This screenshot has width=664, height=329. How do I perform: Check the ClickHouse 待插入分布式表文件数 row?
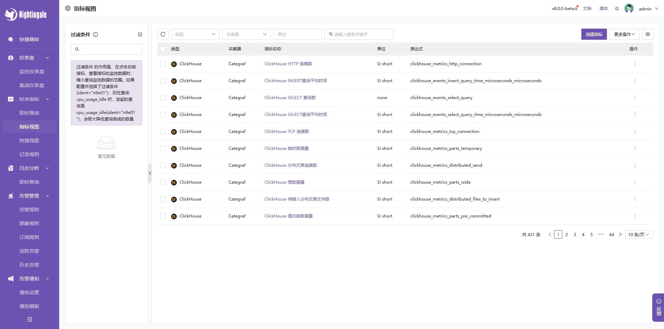coord(163,199)
